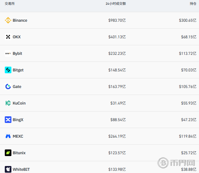
Task: Click the OKX logo icon
Action: pos(8,37)
